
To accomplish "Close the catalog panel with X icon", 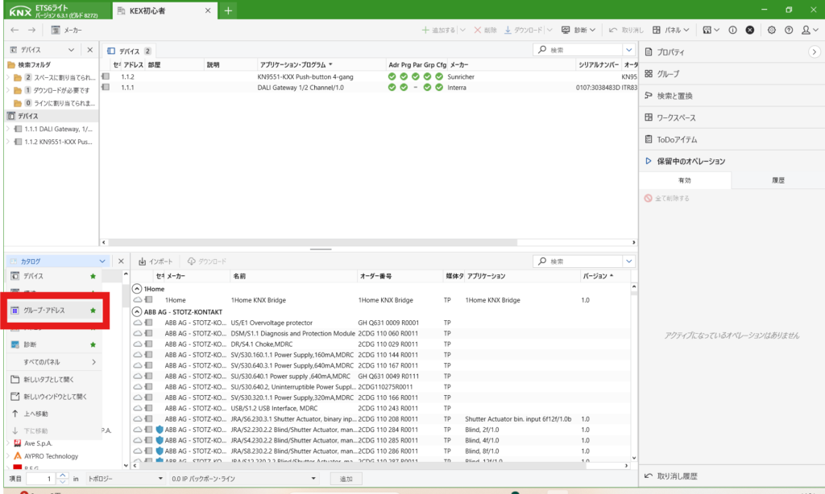I will (121, 261).
